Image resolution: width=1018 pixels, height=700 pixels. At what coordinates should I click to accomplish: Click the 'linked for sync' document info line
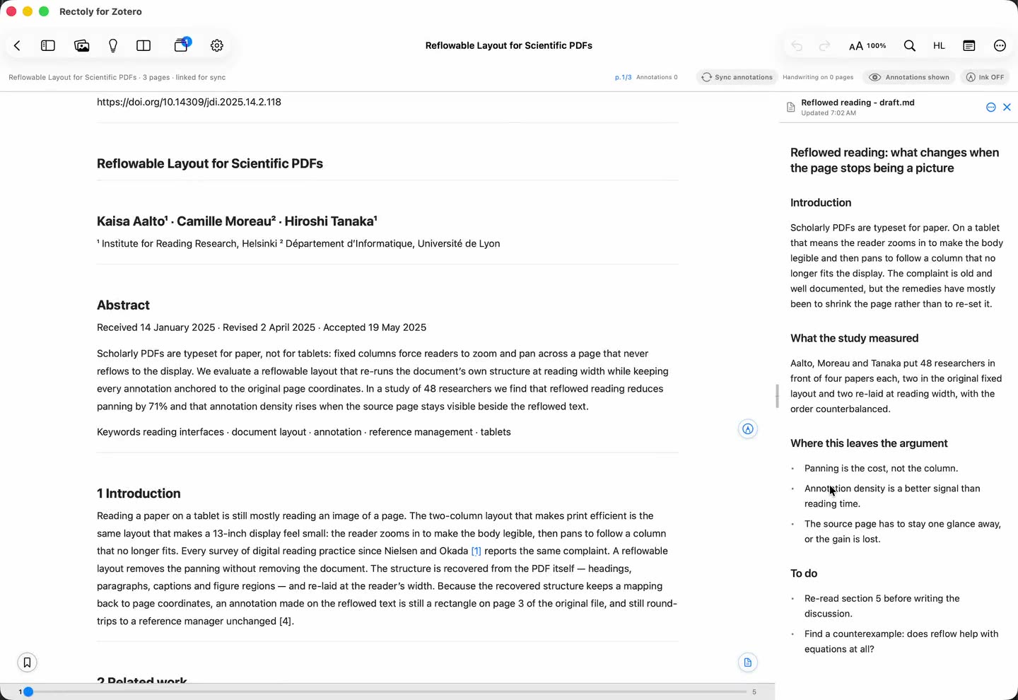click(117, 77)
